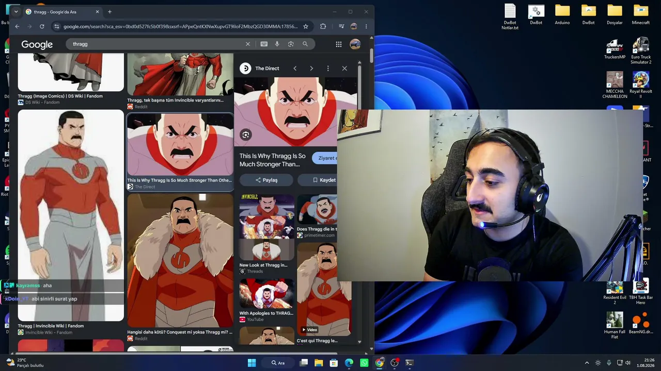The image size is (661, 371).
Task: Open 'Thragg (Image Comics) | DS Wiki | Fandom' result
Action: click(60, 96)
